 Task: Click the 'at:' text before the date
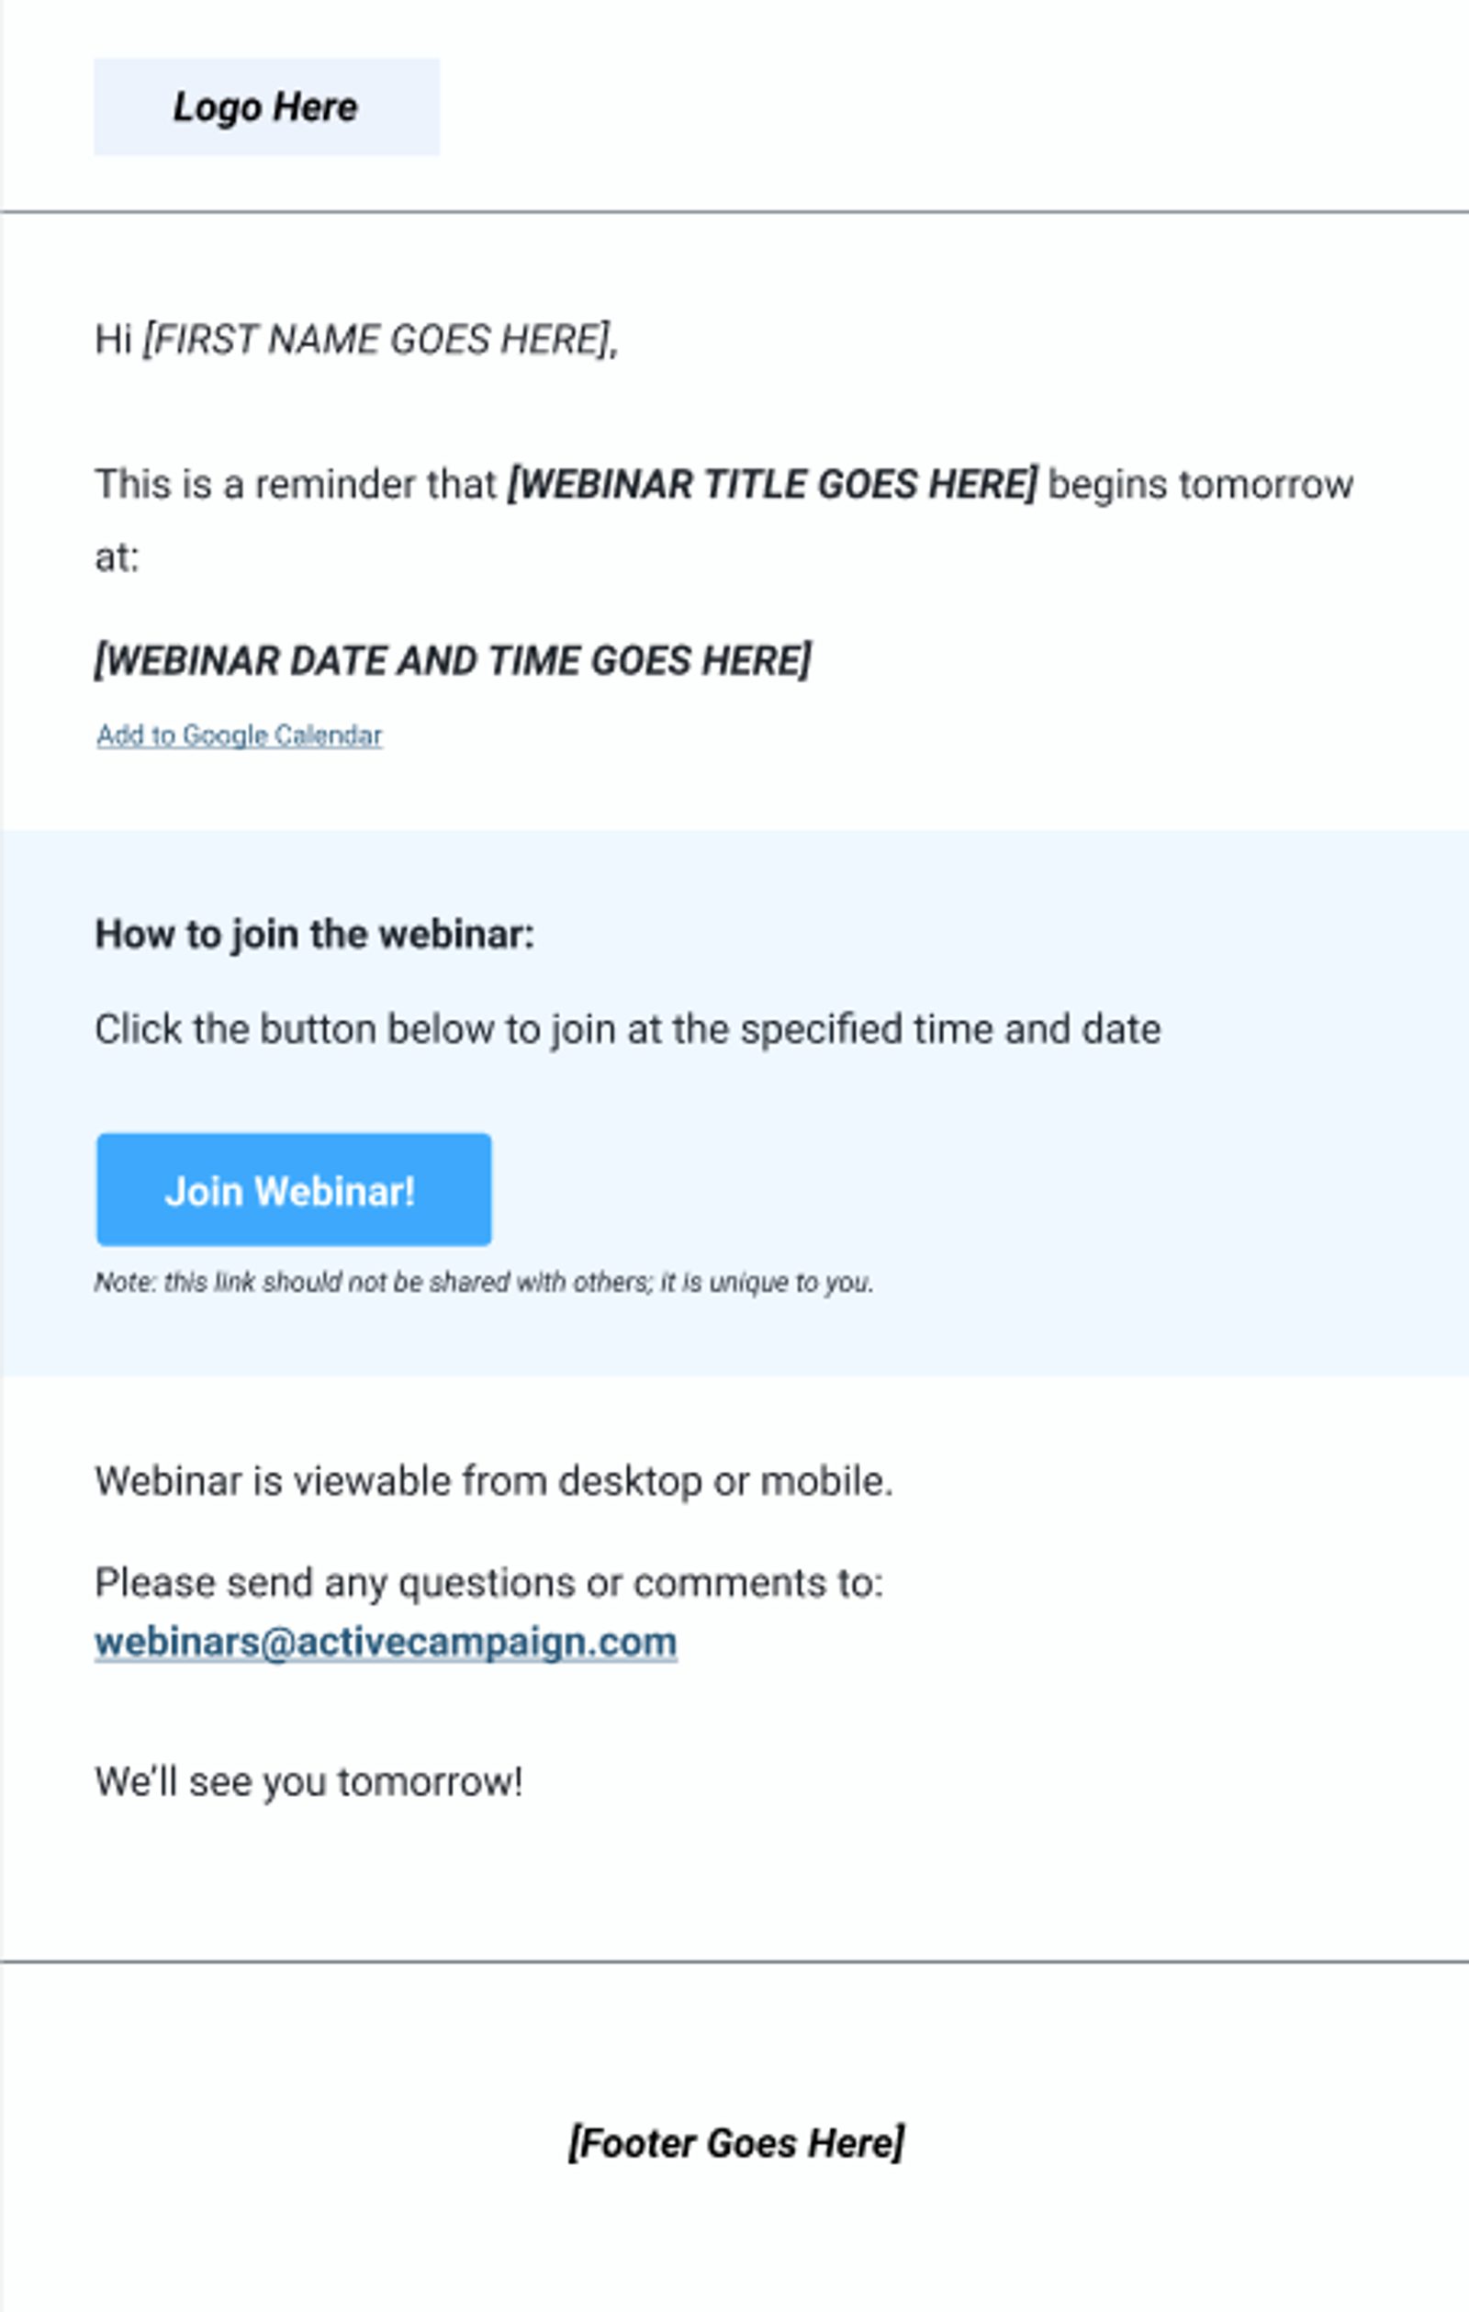click(x=118, y=556)
